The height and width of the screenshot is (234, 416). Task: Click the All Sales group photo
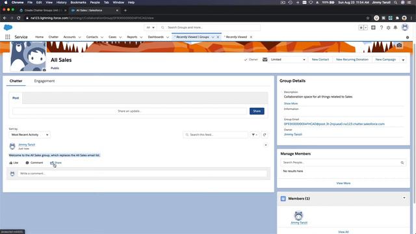pos(28,57)
